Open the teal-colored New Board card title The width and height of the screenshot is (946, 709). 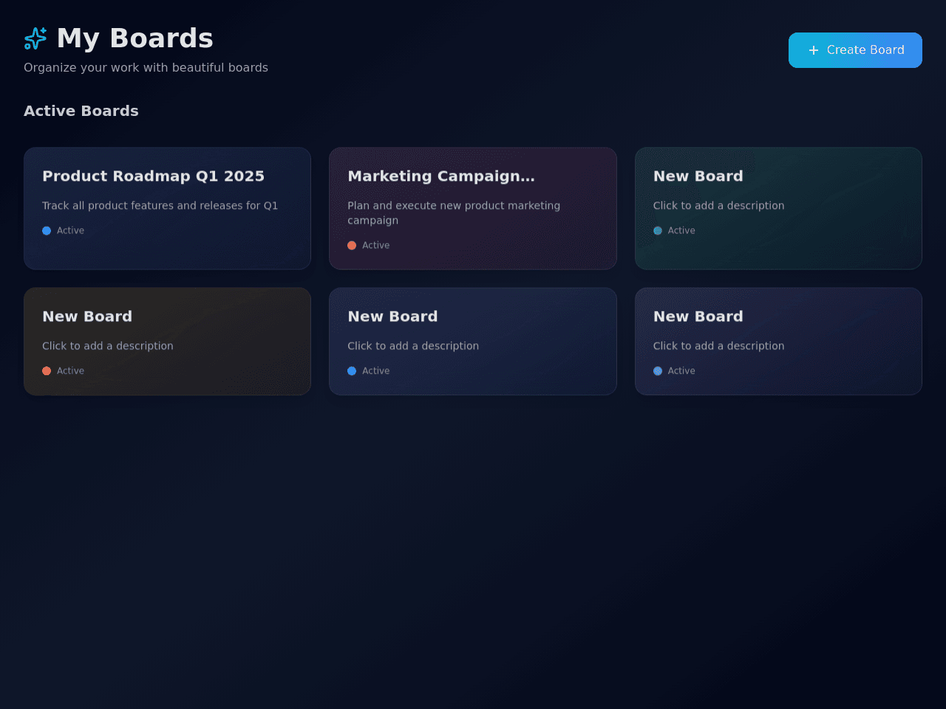698,177
